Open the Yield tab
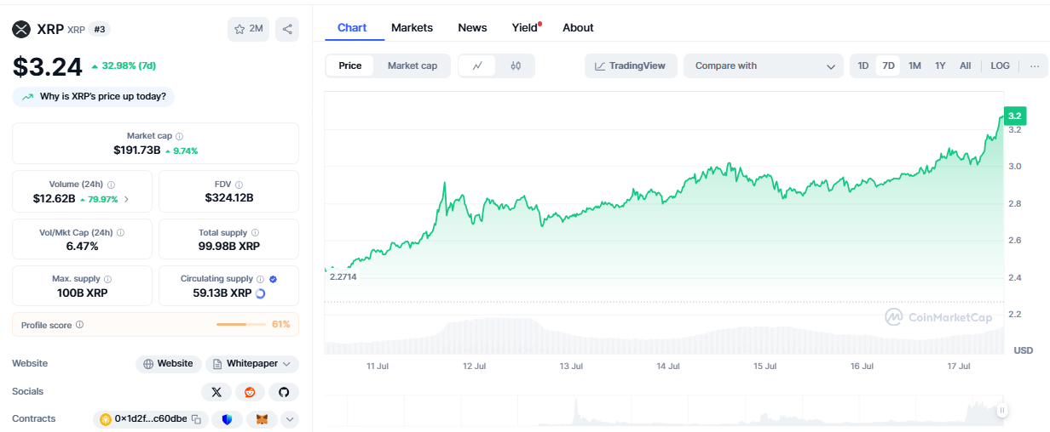Image resolution: width=1050 pixels, height=432 pixels. coord(526,27)
